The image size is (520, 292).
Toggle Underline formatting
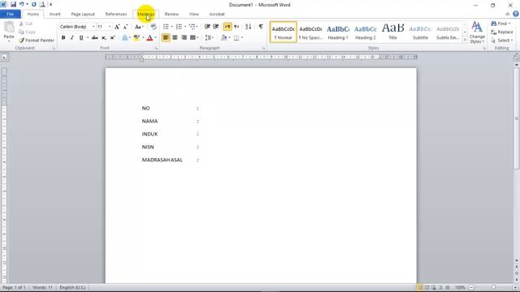coord(81,38)
